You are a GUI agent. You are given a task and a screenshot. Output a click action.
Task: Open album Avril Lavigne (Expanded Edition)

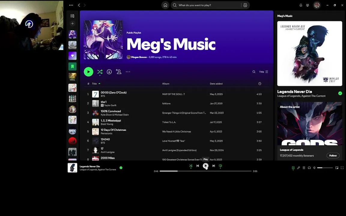(x=179, y=150)
